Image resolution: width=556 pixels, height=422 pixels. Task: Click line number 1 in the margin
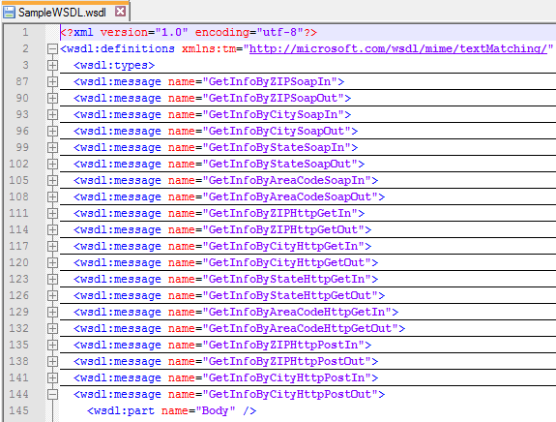[x=25, y=32]
